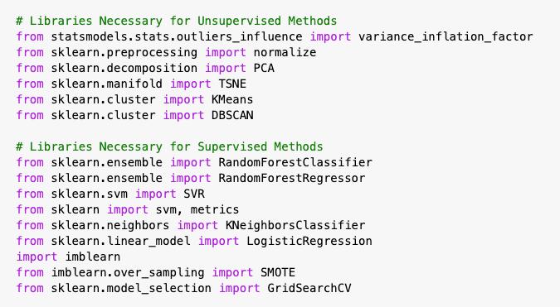This screenshot has height=307, width=560.
Task: Click SMOTE
Action: coord(278,272)
